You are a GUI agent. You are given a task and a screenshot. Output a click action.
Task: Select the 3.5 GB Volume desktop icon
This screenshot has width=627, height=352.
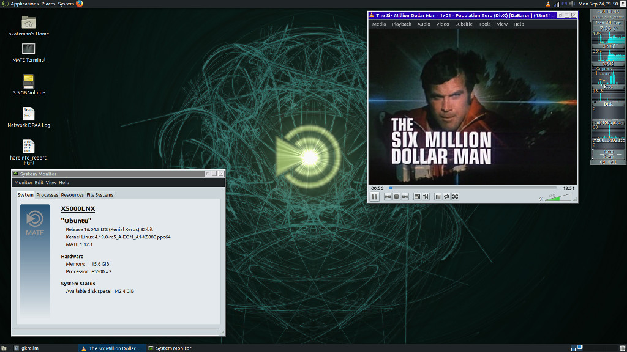pyautogui.click(x=29, y=84)
